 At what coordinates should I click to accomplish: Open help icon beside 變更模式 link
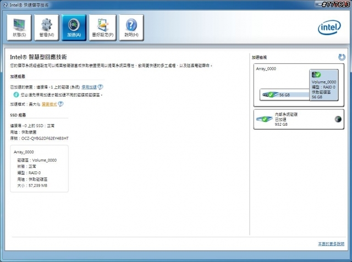[61, 104]
